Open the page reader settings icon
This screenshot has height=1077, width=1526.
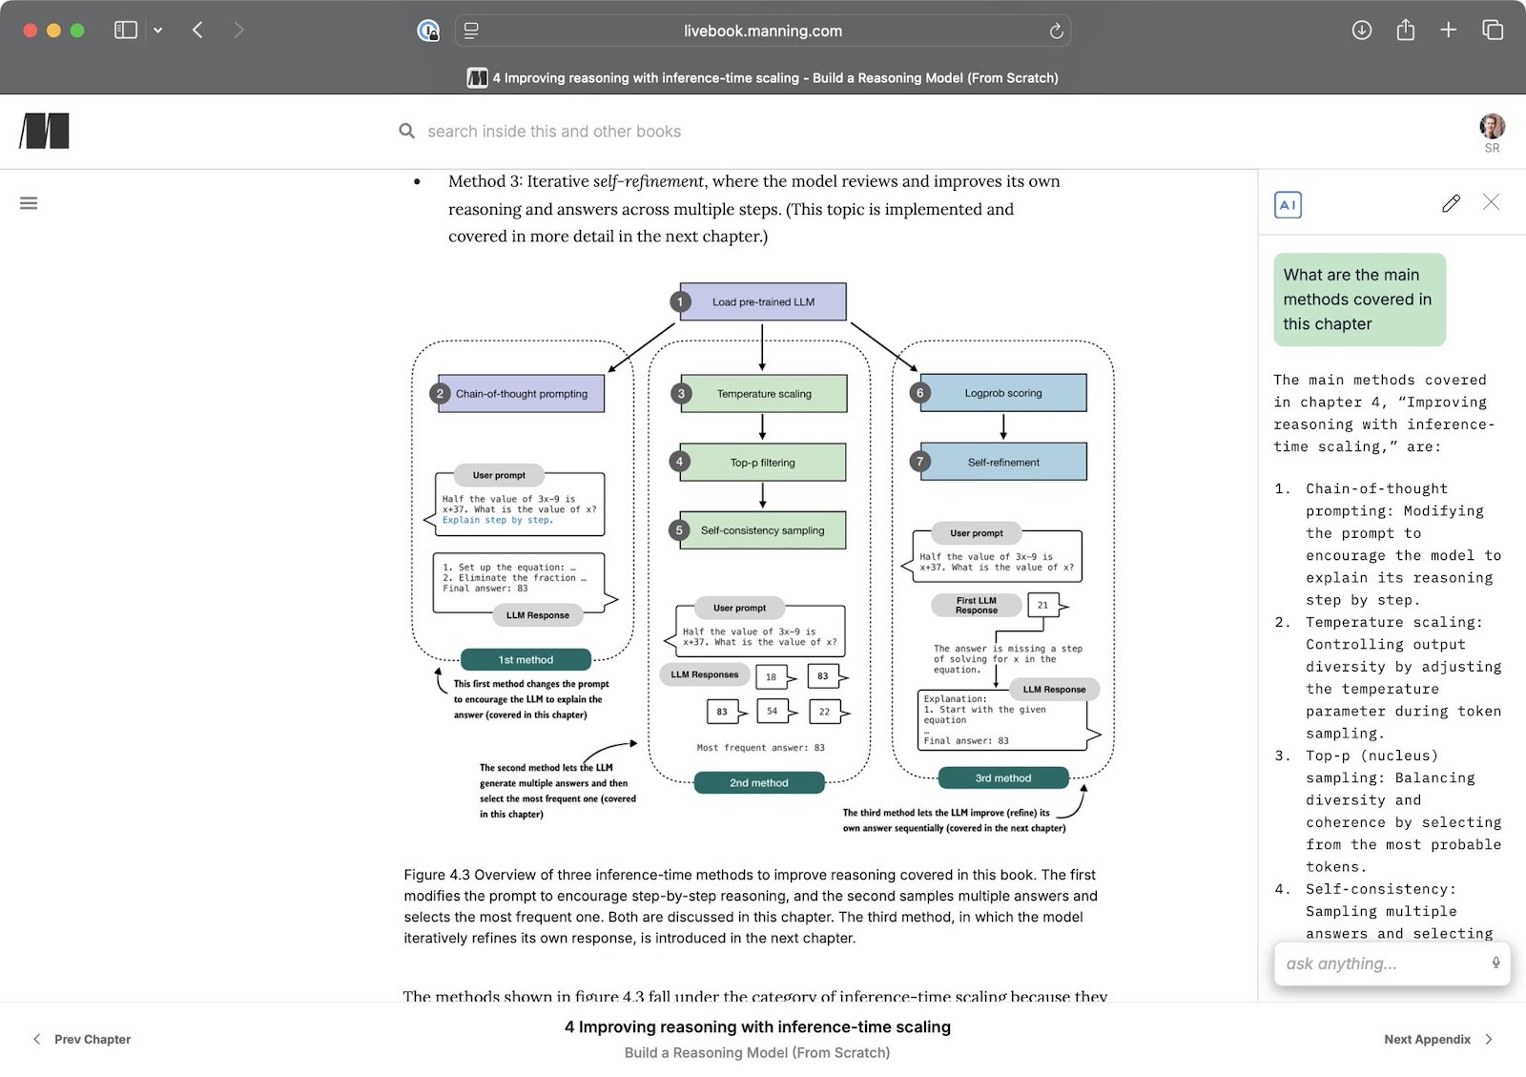tap(471, 31)
